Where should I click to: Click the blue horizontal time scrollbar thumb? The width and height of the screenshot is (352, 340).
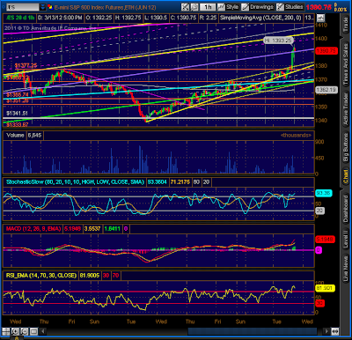tap(253, 331)
